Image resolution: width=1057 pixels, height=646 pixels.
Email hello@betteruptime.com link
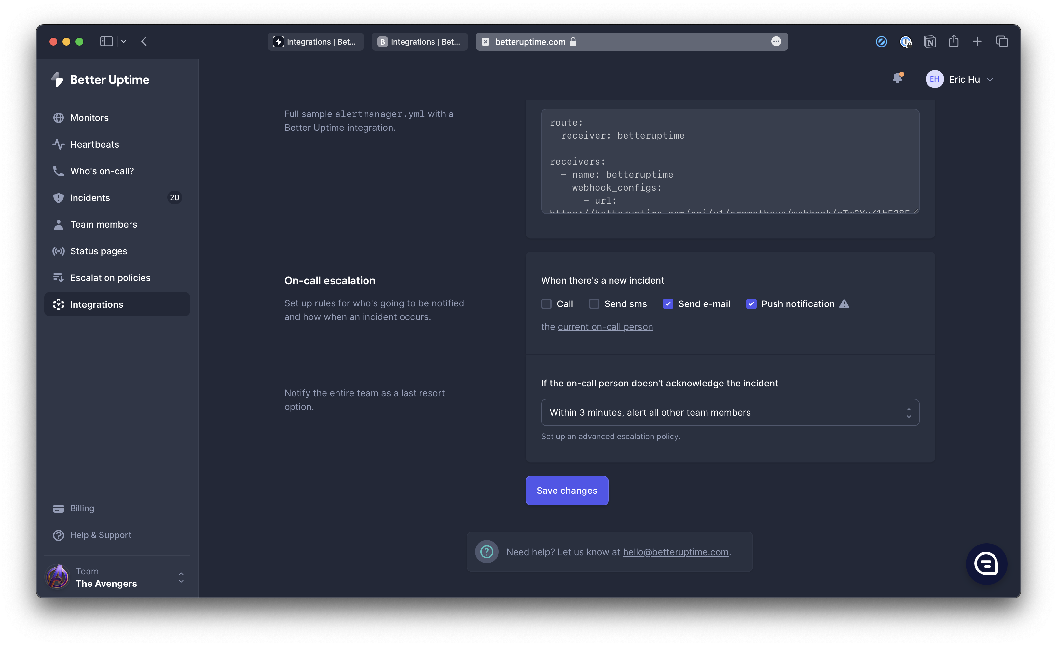pyautogui.click(x=676, y=552)
